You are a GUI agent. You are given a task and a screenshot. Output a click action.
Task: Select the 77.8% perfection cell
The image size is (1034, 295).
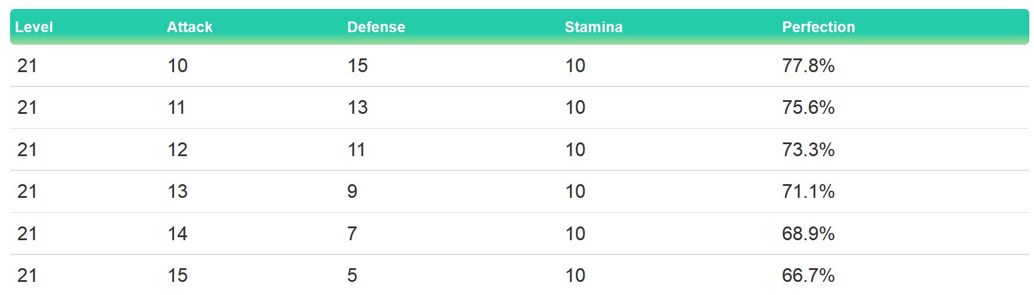(x=808, y=66)
